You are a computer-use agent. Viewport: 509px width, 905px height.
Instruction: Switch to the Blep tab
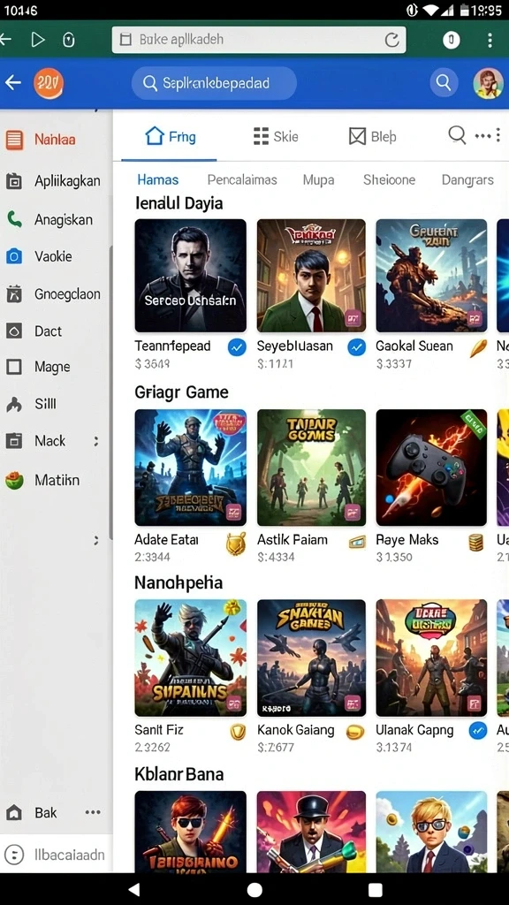point(373,137)
